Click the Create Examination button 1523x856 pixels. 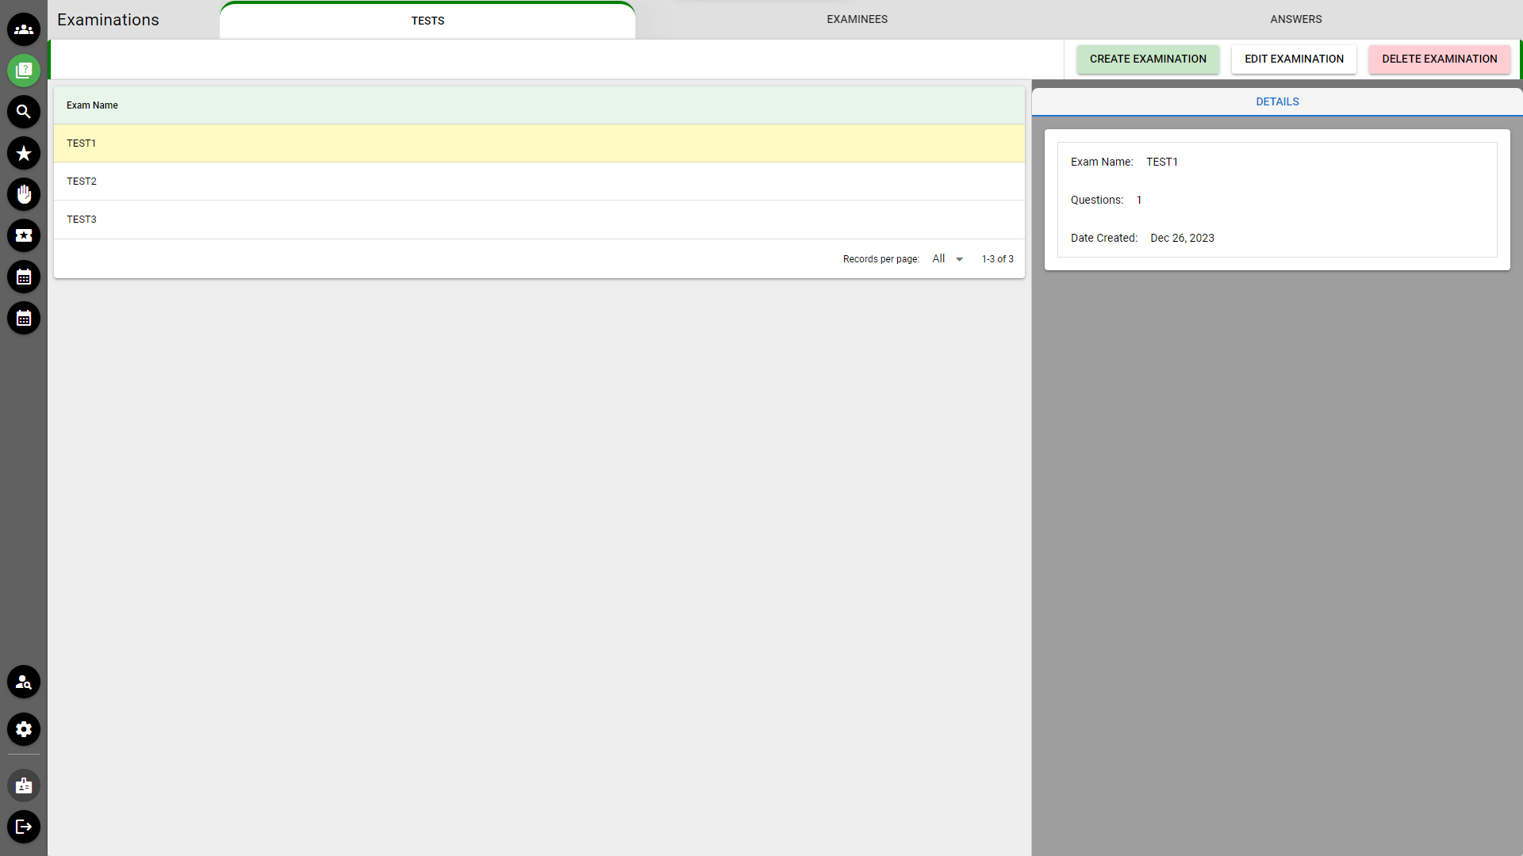[1147, 59]
